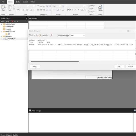The height and width of the screenshot is (136, 136).
Task: Switch to the Home ribbon tab
Action: pos(10,2)
